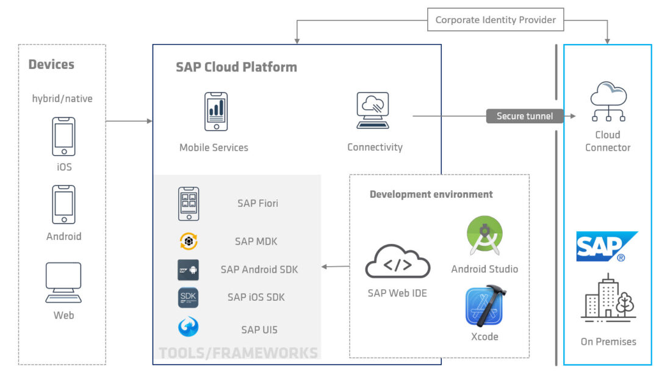659x371 pixels.
Task: Click the Devices heading
Action: 51,64
